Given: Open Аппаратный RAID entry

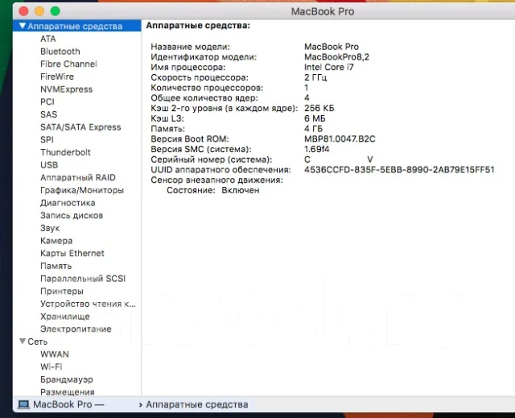Looking at the screenshot, I should pos(78,177).
